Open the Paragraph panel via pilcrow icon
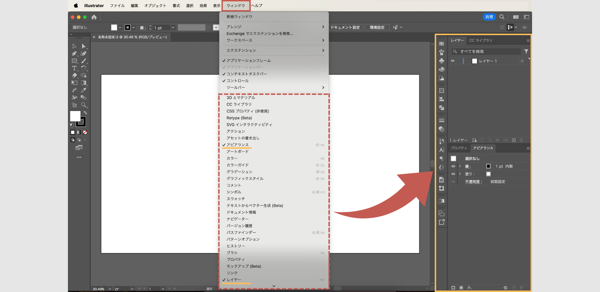The height and width of the screenshot is (292, 600). [442, 158]
